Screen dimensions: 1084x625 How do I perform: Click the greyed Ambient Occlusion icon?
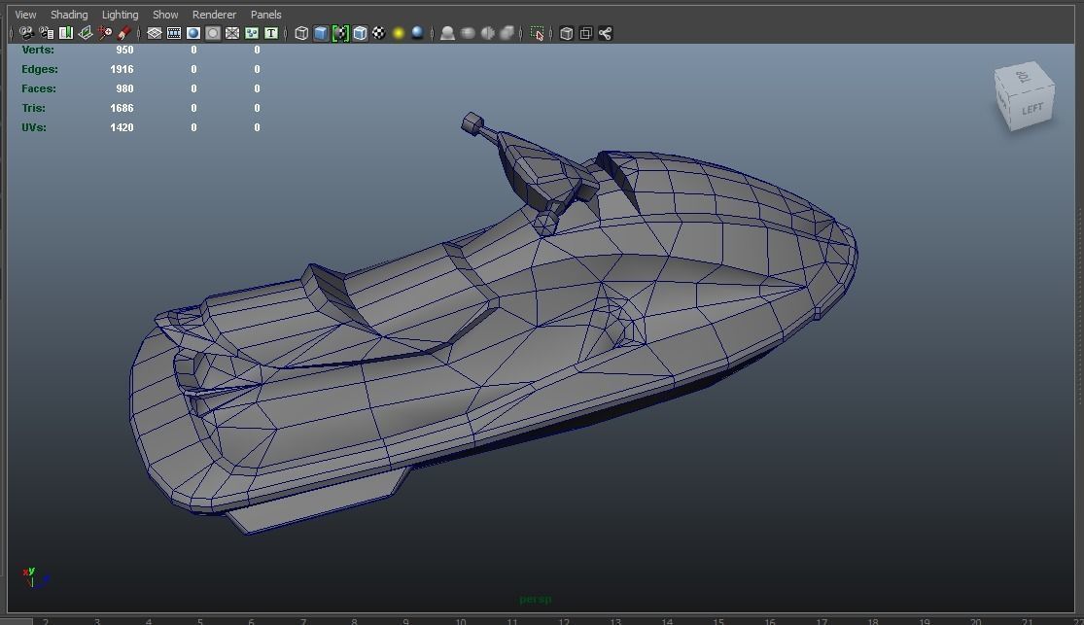(x=468, y=33)
